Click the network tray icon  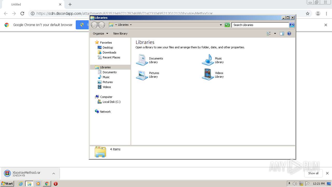point(301,184)
